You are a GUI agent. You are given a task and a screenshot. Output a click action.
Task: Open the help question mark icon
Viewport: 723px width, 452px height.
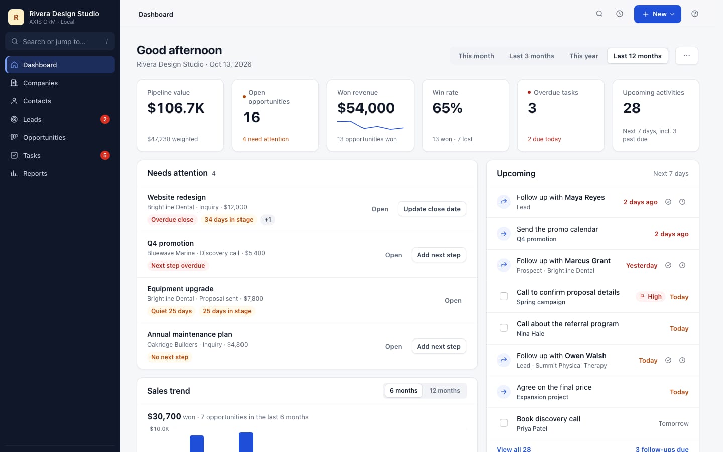[x=695, y=14]
